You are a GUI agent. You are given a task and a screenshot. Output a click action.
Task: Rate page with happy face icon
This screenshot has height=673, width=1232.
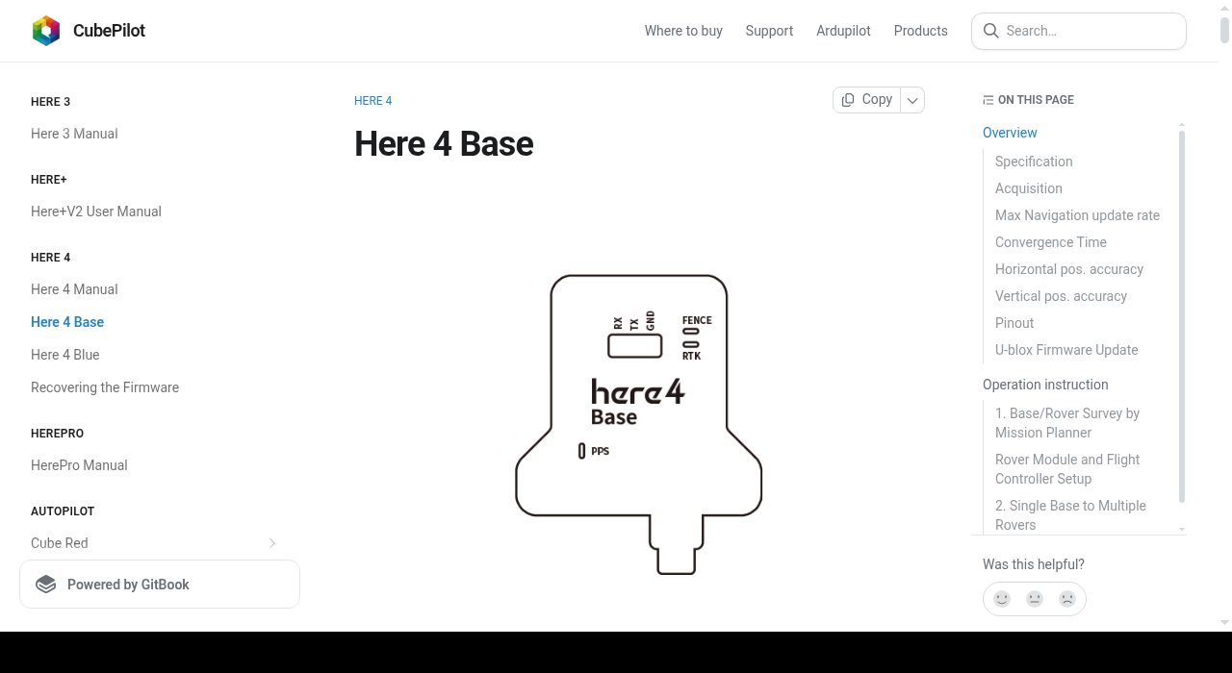1002,599
